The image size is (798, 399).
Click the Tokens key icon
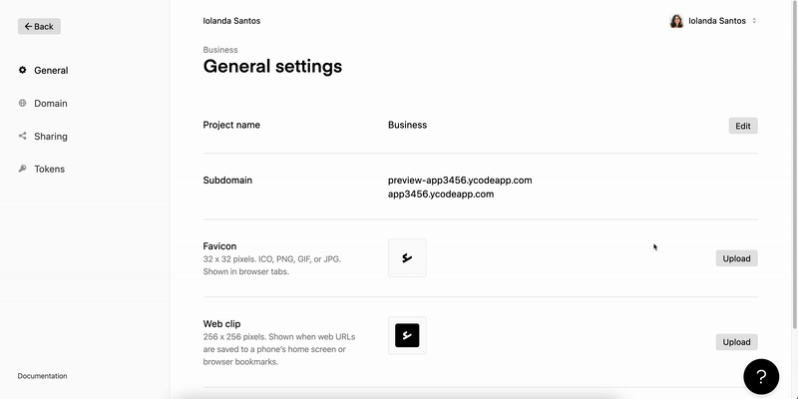tap(22, 169)
